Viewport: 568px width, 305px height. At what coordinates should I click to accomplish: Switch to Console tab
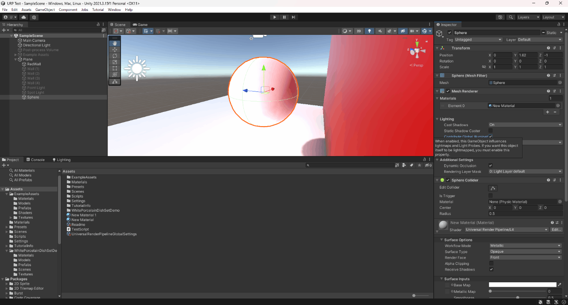(35, 160)
